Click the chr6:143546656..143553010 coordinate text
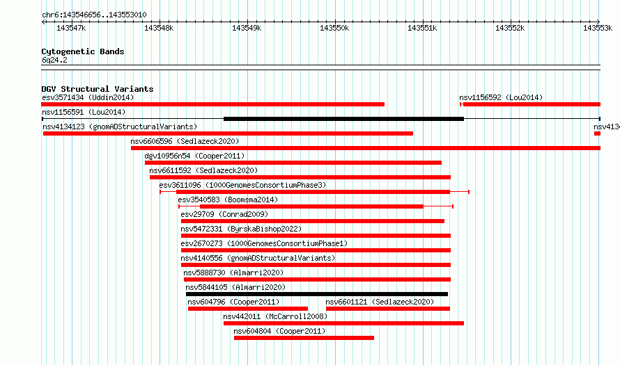620x365 pixels. click(94, 15)
